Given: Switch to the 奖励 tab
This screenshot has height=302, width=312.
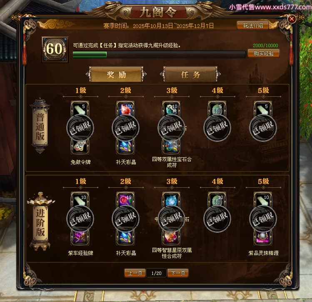Looking at the screenshot, I should pos(116,75).
